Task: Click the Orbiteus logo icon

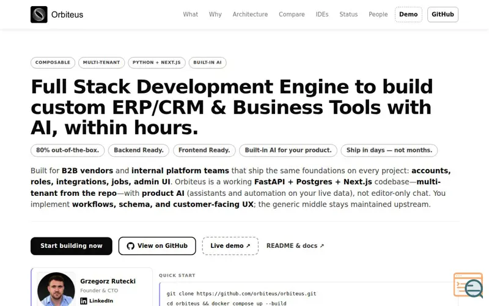Action: [39, 14]
